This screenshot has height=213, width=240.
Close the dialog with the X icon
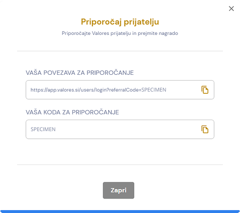(x=231, y=9)
